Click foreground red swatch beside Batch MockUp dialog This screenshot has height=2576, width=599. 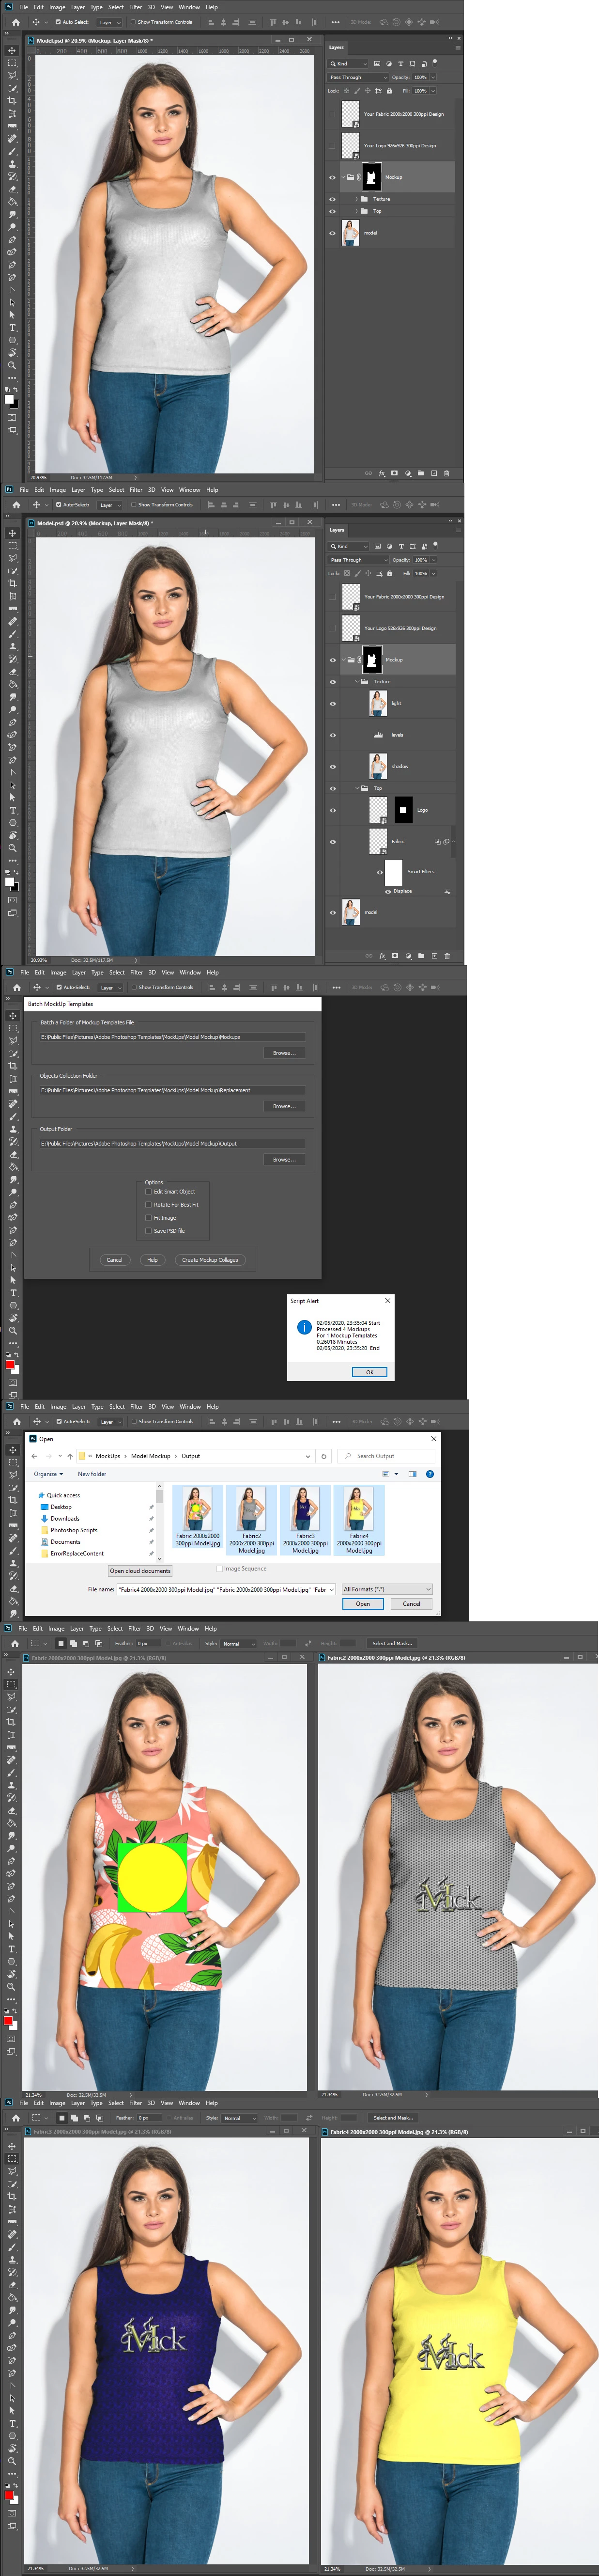click(x=10, y=1364)
